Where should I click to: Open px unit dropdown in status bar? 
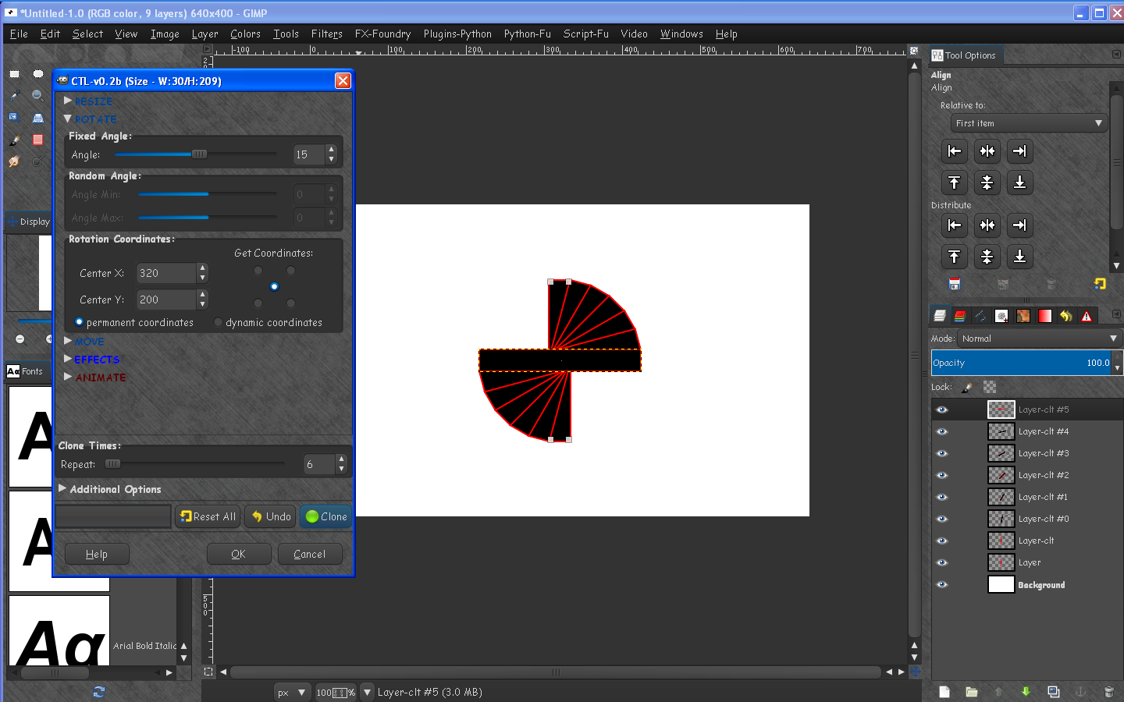click(x=292, y=692)
